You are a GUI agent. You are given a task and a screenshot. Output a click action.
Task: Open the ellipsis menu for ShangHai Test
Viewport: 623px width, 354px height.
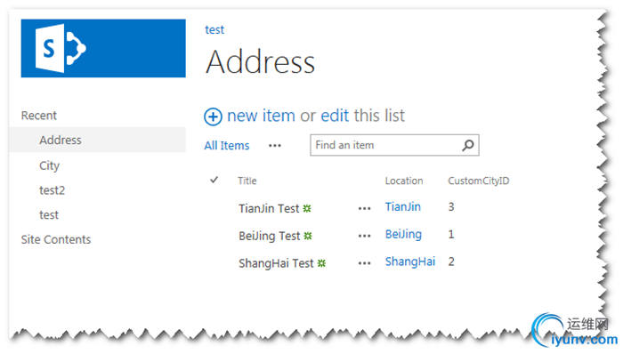click(364, 263)
